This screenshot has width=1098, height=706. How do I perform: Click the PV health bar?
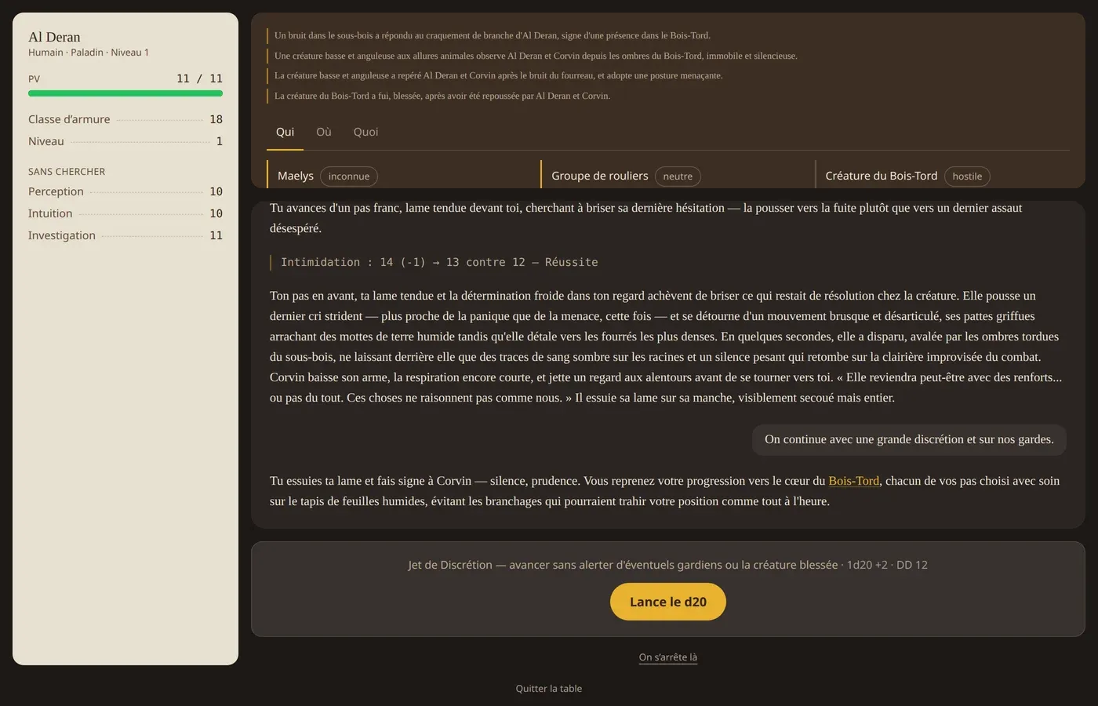point(125,93)
